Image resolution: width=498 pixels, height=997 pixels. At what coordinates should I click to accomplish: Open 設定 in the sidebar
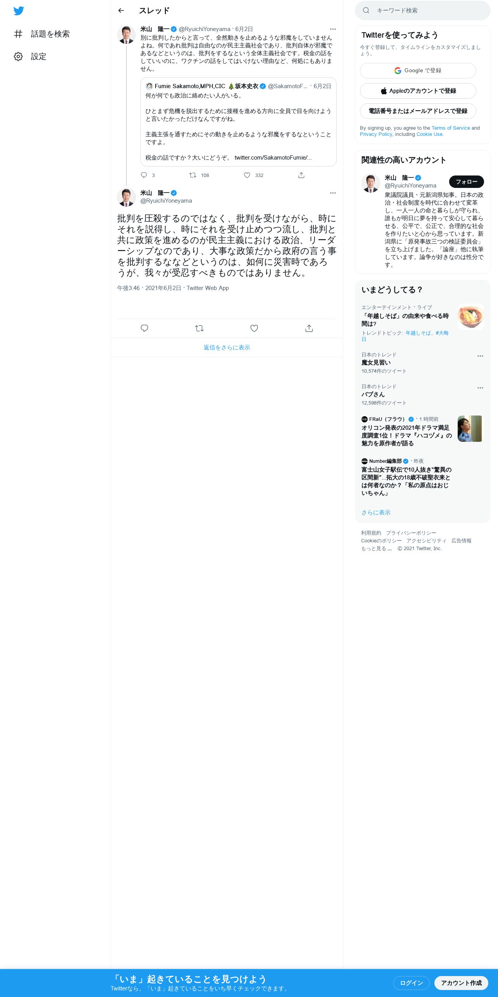click(30, 57)
